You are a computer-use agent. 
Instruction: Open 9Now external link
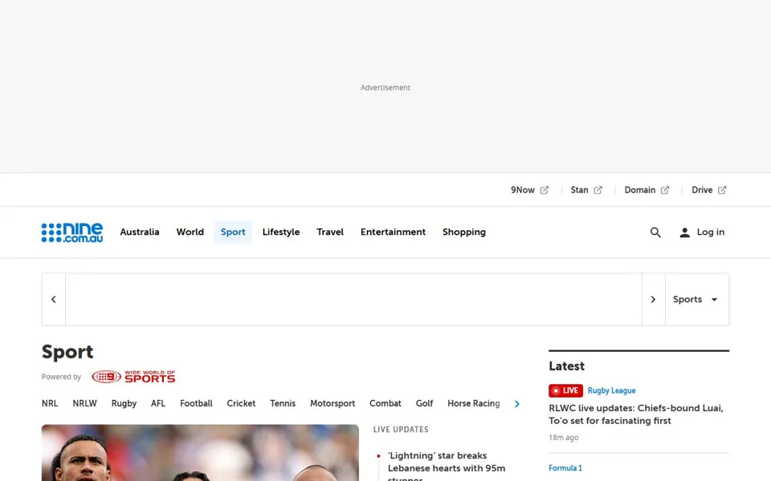(x=529, y=190)
